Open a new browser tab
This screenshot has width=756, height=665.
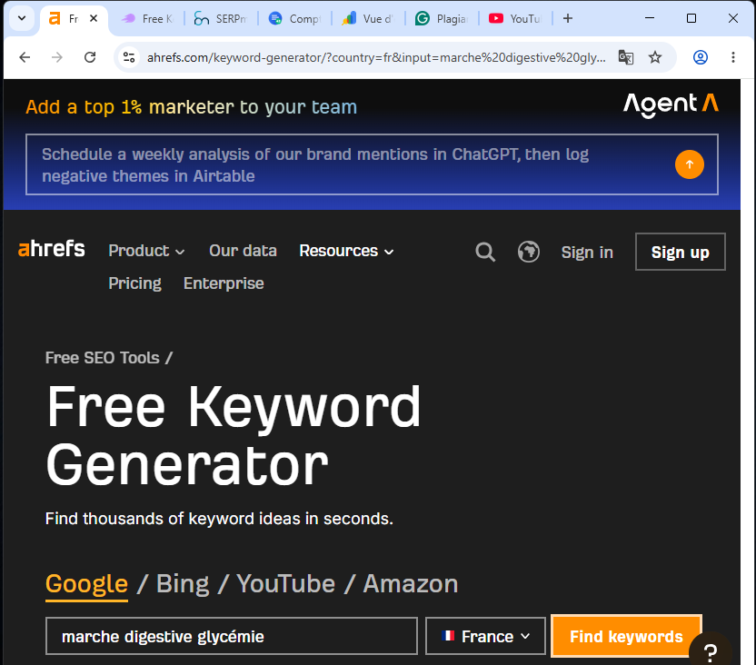click(x=568, y=18)
